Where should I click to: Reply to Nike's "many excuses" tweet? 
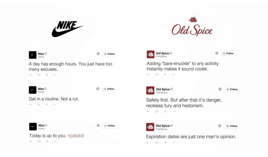[30, 75]
